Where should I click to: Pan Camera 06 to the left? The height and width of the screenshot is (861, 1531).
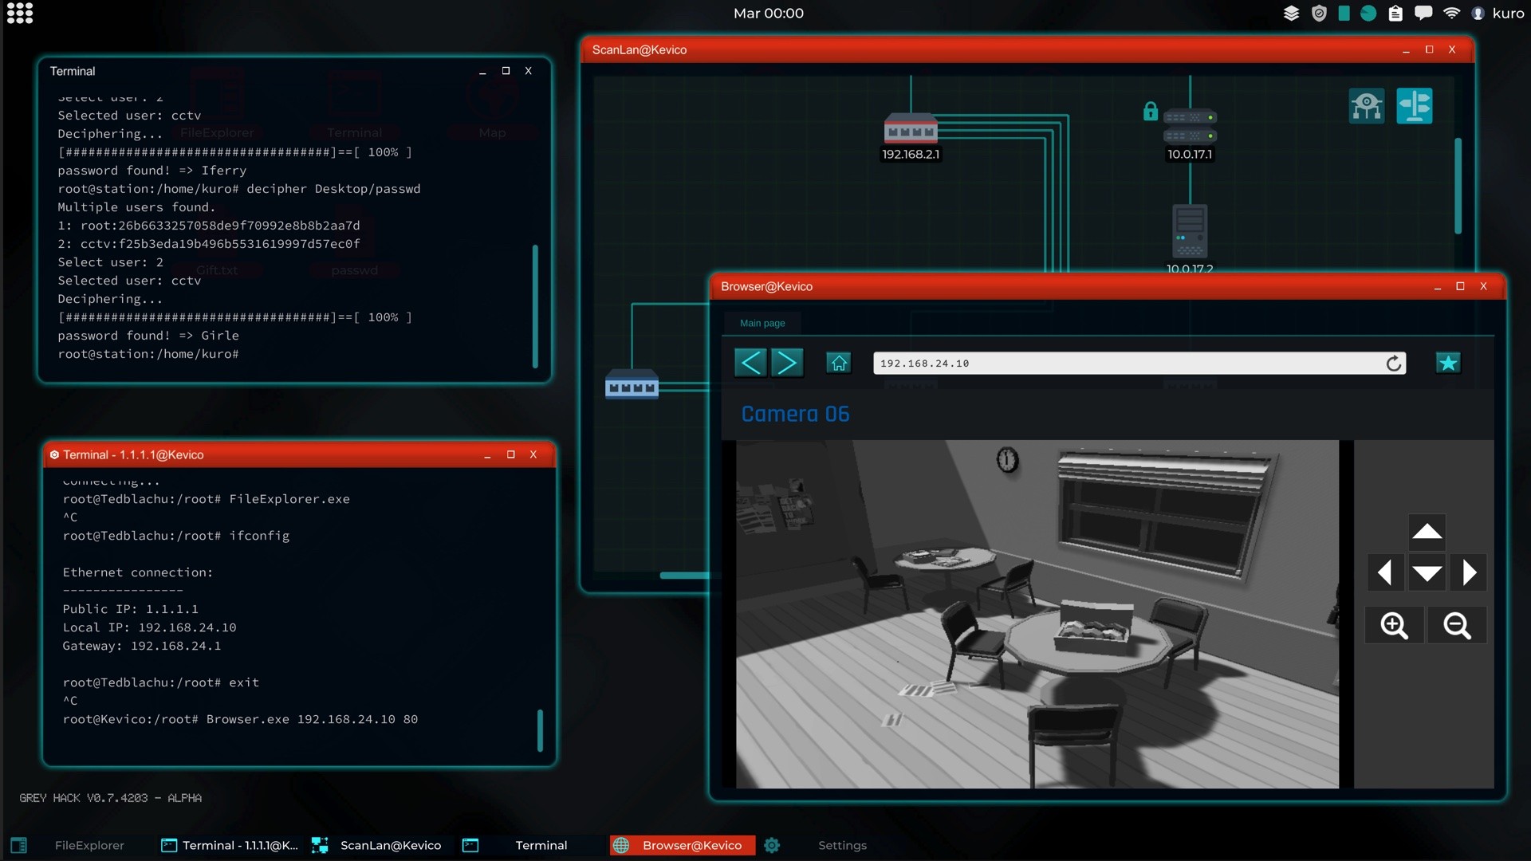point(1384,572)
